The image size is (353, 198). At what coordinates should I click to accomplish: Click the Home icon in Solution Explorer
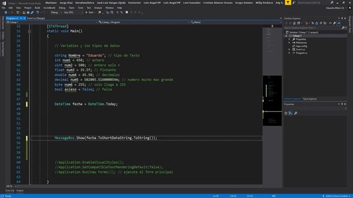(294, 23)
